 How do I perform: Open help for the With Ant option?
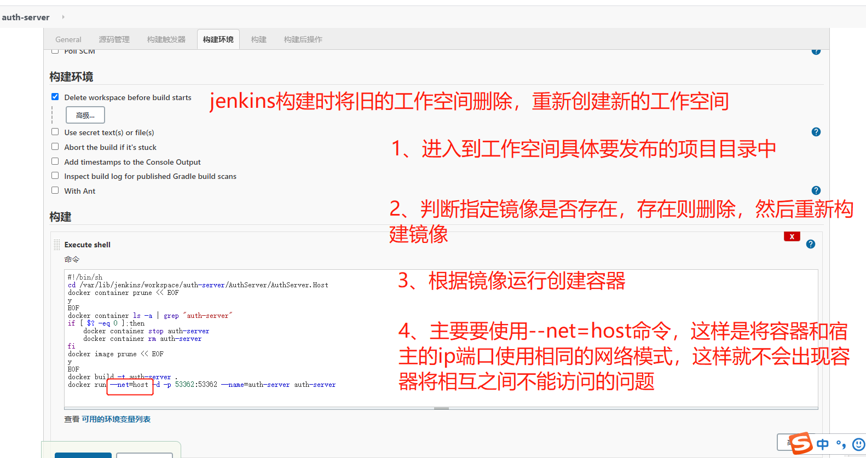coord(816,190)
